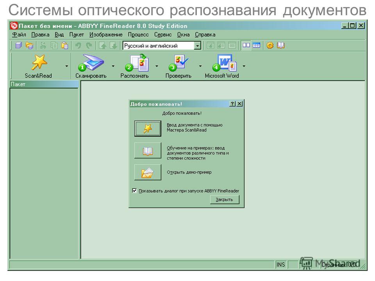Click the Paste clipboard toolbar icon
375x281 pixels.
pos(64,45)
